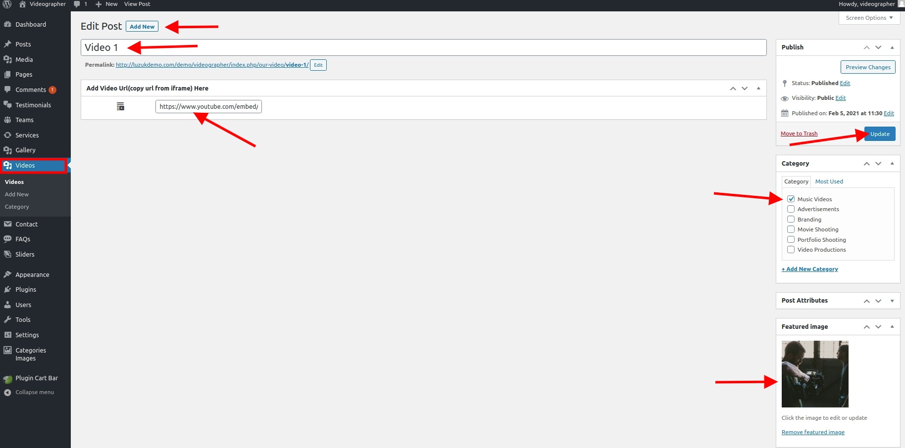
Task: Click the Appearance brush icon
Action: click(7, 274)
